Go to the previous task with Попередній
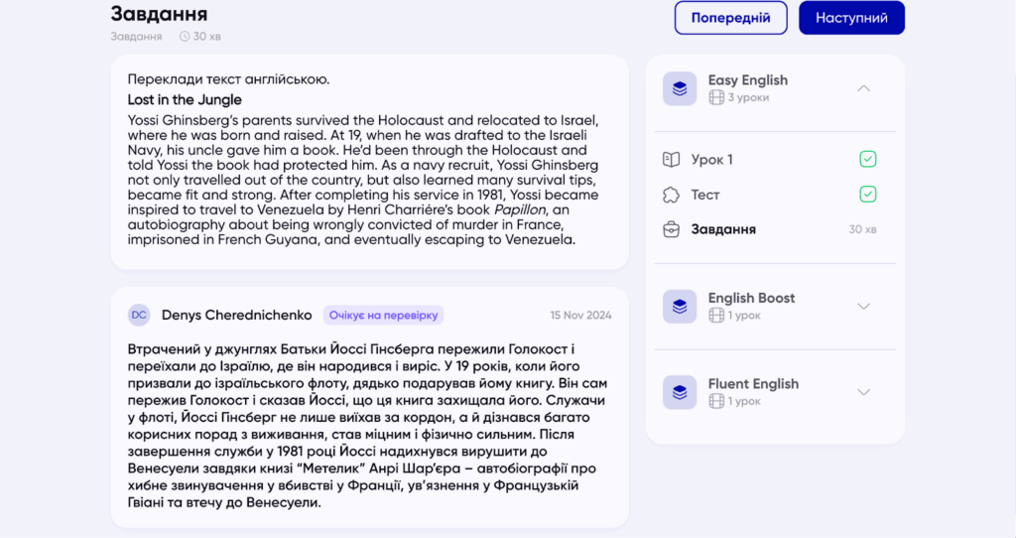Viewport: 1016px width, 538px height. [730, 18]
